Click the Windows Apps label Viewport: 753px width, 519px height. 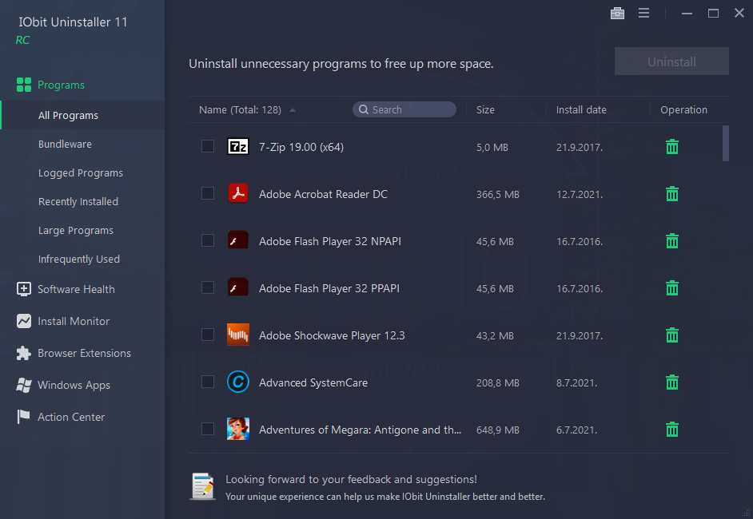coord(74,385)
